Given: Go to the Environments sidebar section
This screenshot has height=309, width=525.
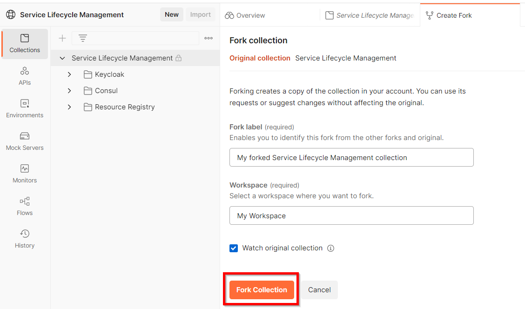Looking at the screenshot, I should [25, 108].
